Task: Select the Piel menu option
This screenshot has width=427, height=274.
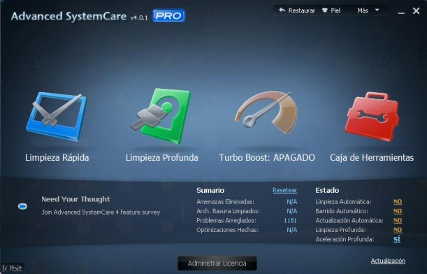Action: click(x=335, y=10)
